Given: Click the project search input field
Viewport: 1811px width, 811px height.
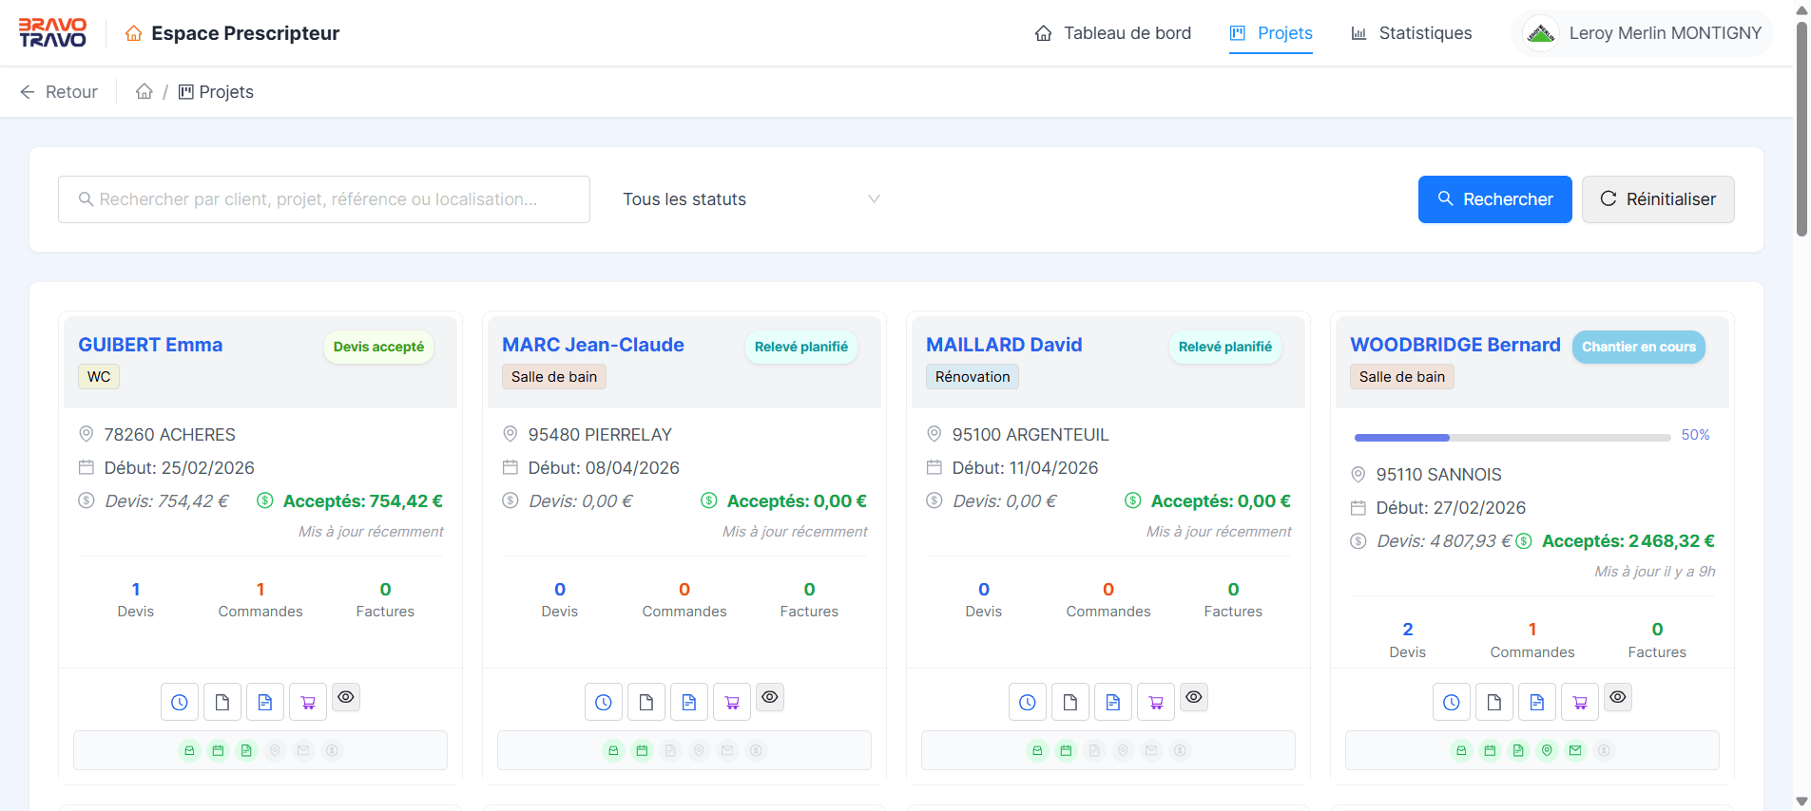Looking at the screenshot, I should coord(324,199).
